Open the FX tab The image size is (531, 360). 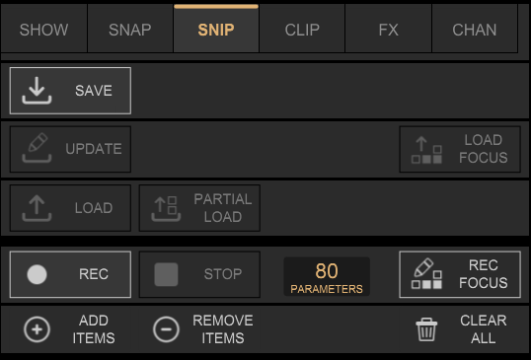tap(389, 30)
